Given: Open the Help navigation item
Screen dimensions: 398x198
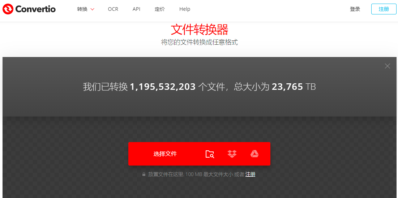Looking at the screenshot, I should point(185,9).
